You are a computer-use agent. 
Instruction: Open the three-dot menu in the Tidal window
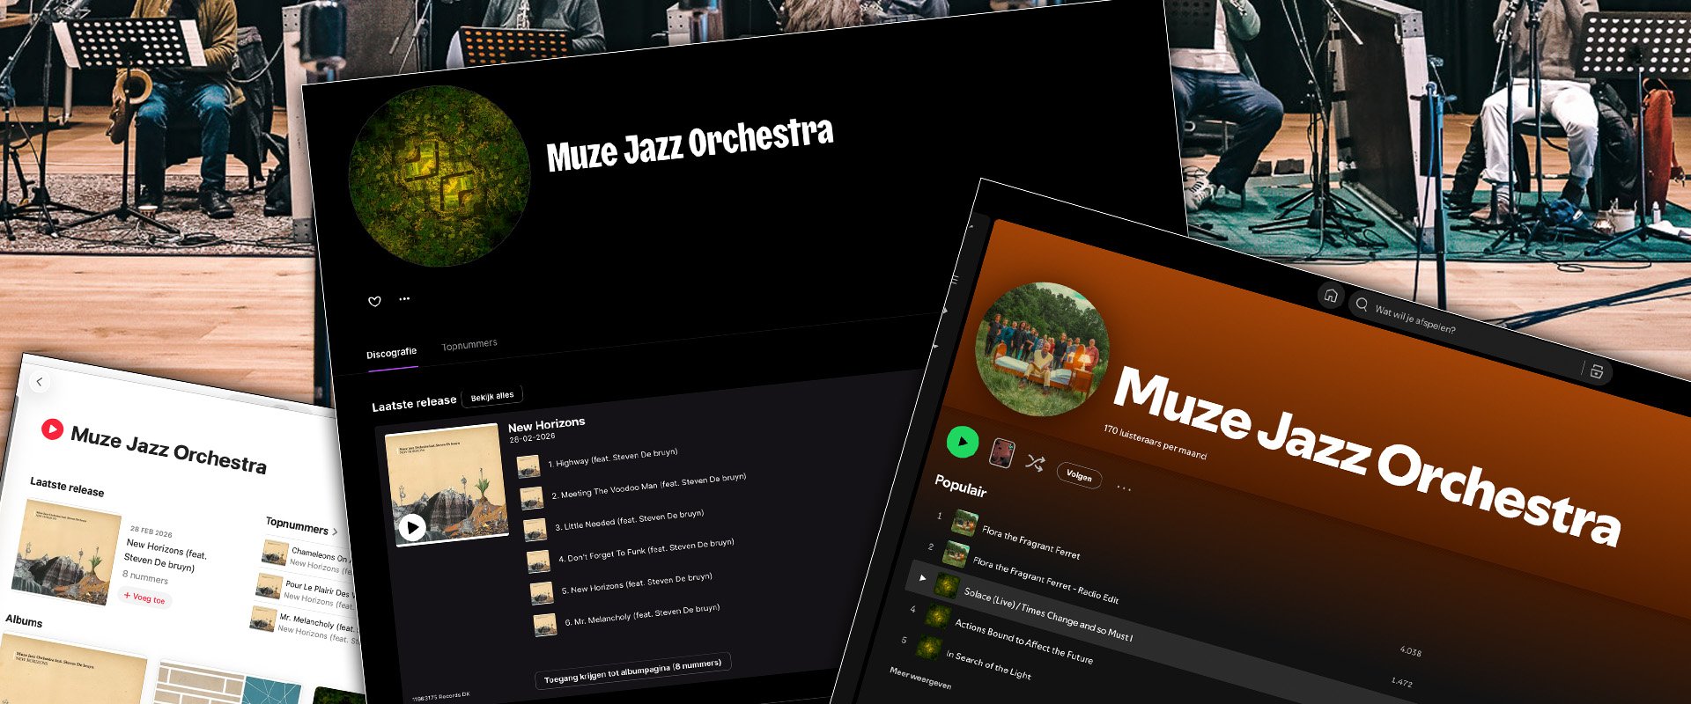click(404, 298)
